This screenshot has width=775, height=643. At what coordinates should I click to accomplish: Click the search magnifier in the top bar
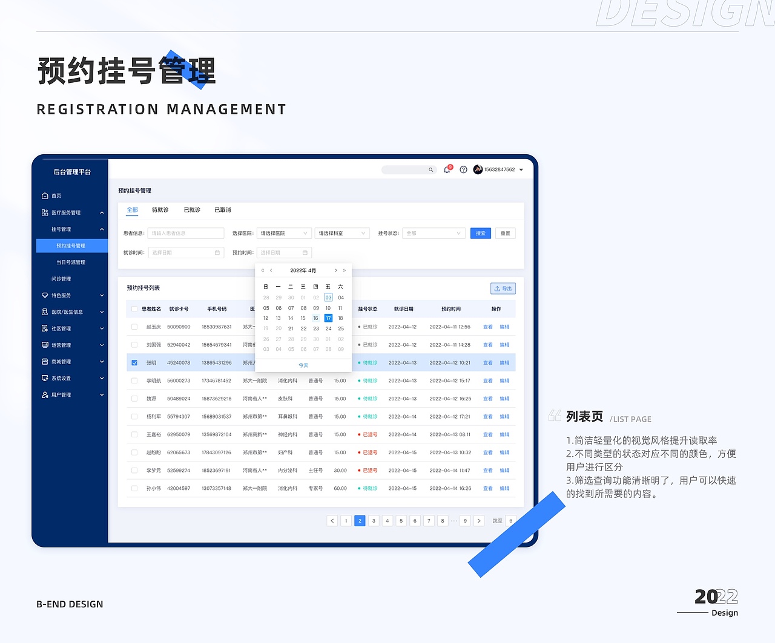430,169
